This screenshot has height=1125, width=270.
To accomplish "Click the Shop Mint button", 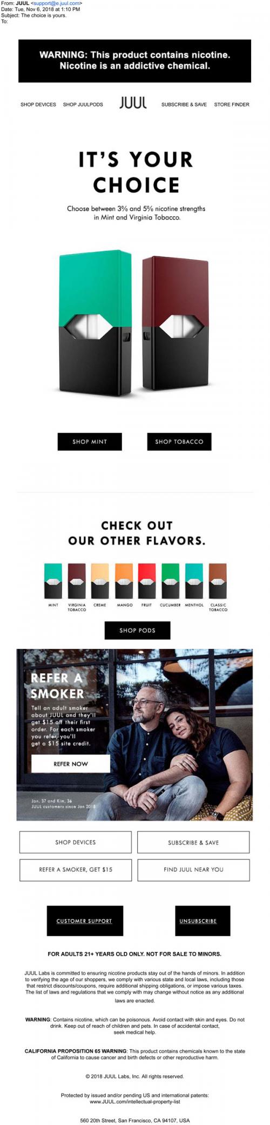I will 90,441.
